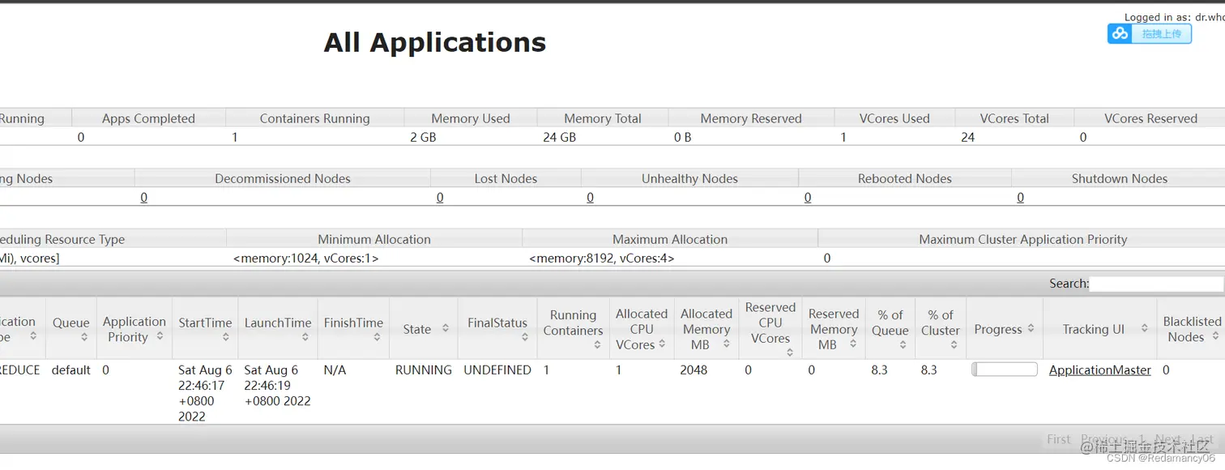The width and height of the screenshot is (1225, 470).
Task: Click maximum allocation <memory:8192, vCores:4>
Action: click(601, 258)
